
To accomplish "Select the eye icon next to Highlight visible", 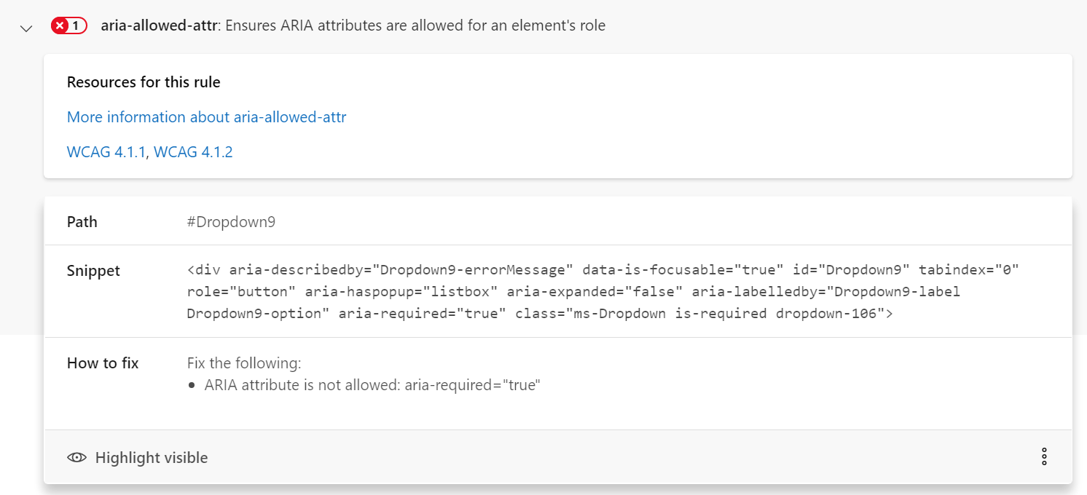I will click(76, 457).
